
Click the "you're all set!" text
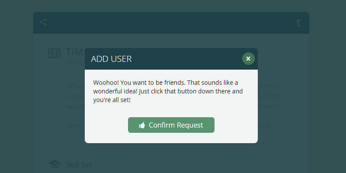click(x=112, y=100)
